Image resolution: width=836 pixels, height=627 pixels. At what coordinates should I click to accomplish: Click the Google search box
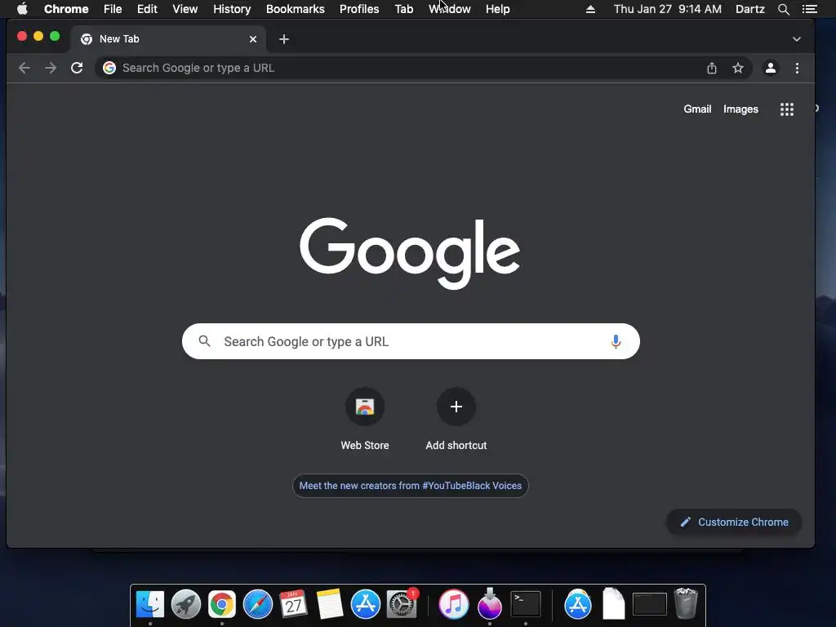[x=411, y=341]
